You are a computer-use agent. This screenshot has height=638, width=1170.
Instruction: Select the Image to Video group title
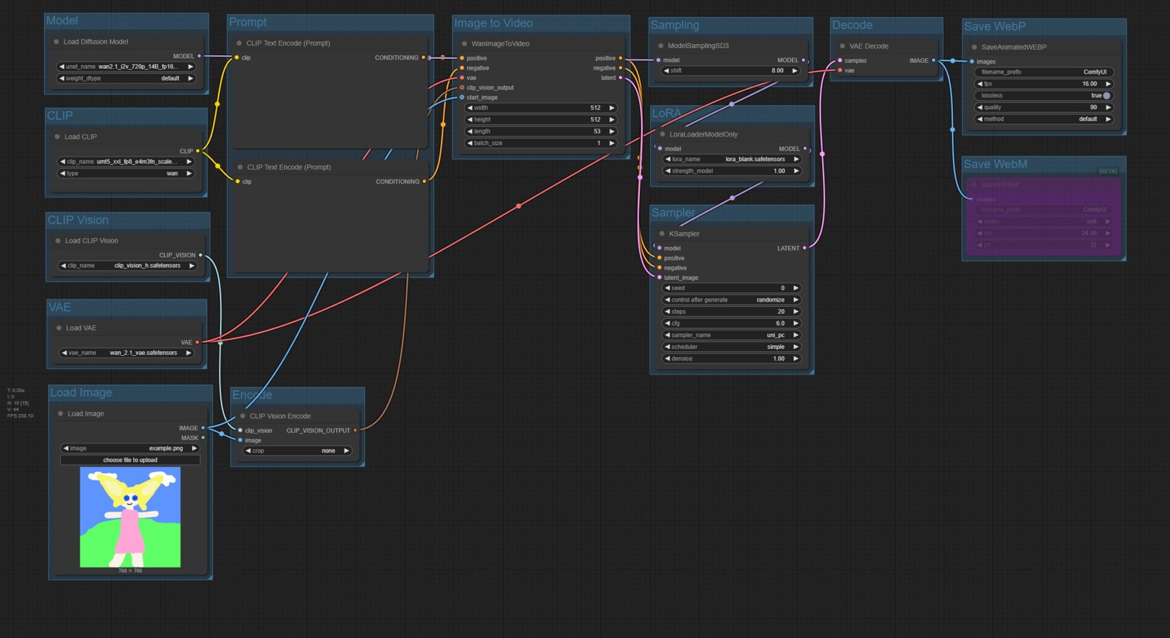(493, 23)
